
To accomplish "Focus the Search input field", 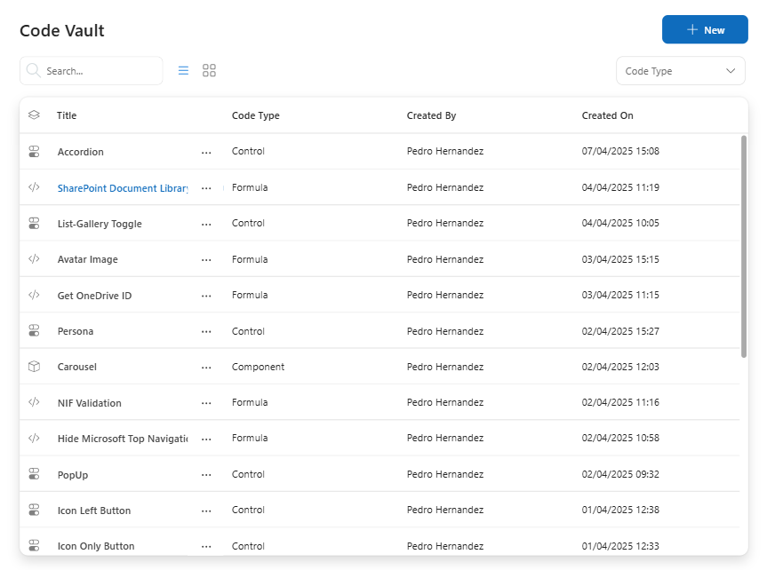I will click(x=98, y=71).
